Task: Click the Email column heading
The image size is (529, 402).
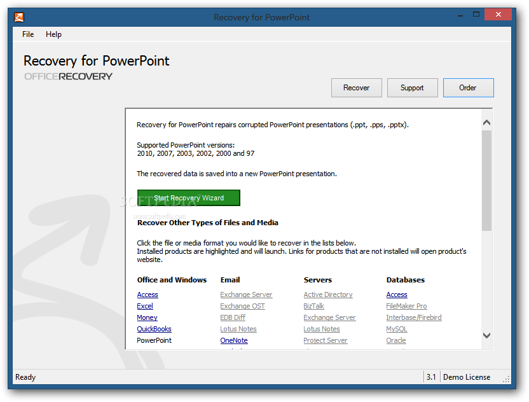Action: (230, 280)
